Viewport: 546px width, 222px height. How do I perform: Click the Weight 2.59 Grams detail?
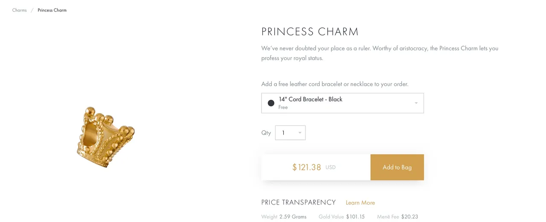(284, 217)
